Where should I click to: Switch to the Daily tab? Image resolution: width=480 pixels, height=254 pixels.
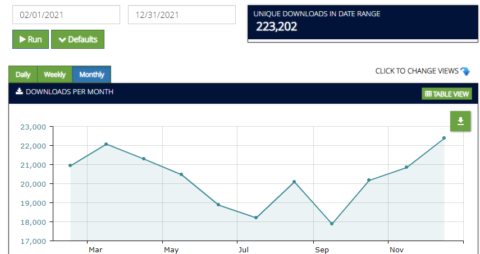coord(23,75)
